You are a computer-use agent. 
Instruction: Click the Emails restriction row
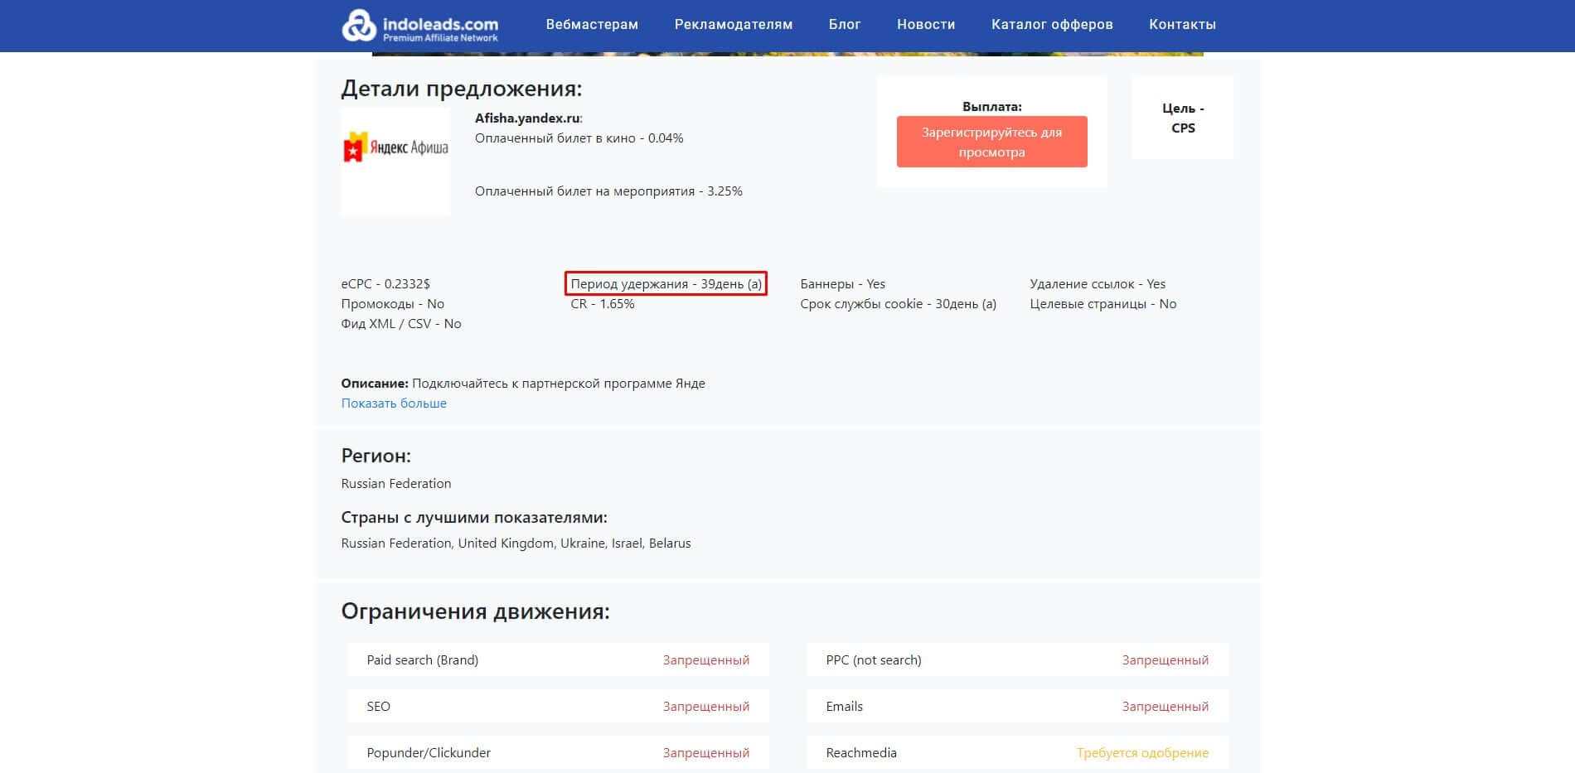point(1016,707)
